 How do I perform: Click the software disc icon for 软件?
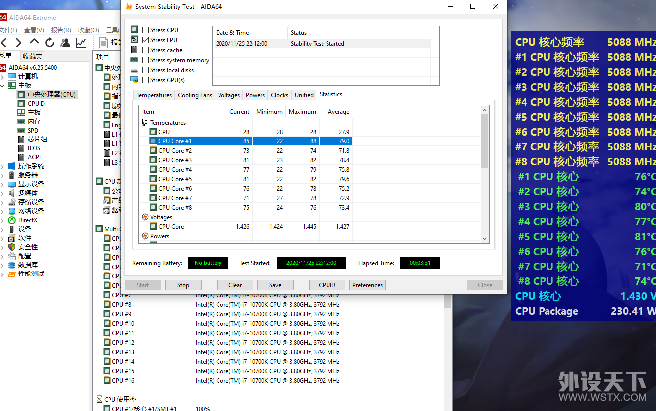click(x=12, y=238)
